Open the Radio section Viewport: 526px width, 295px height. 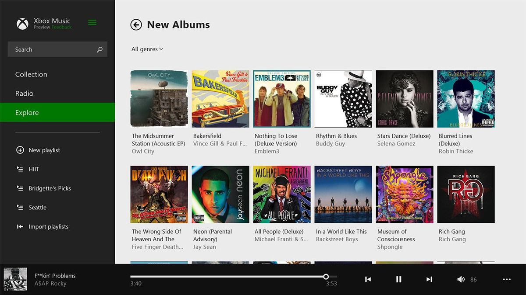pyautogui.click(x=25, y=93)
